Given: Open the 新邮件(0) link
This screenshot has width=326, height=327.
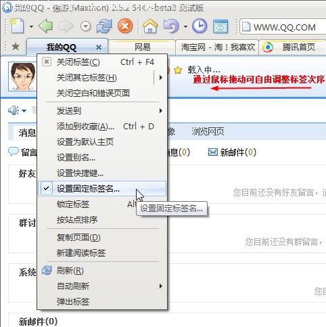Looking at the screenshot, I should click(232, 152).
